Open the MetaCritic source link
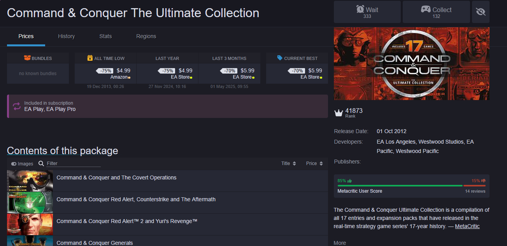Viewport: 507px width, 246px height. point(467,226)
